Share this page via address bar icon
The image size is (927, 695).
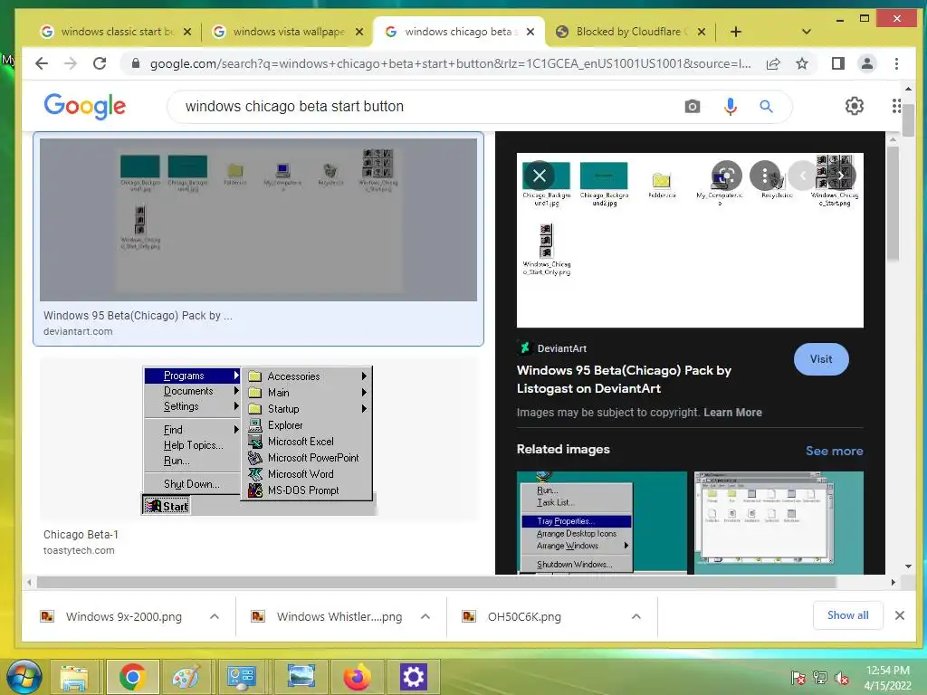[773, 64]
